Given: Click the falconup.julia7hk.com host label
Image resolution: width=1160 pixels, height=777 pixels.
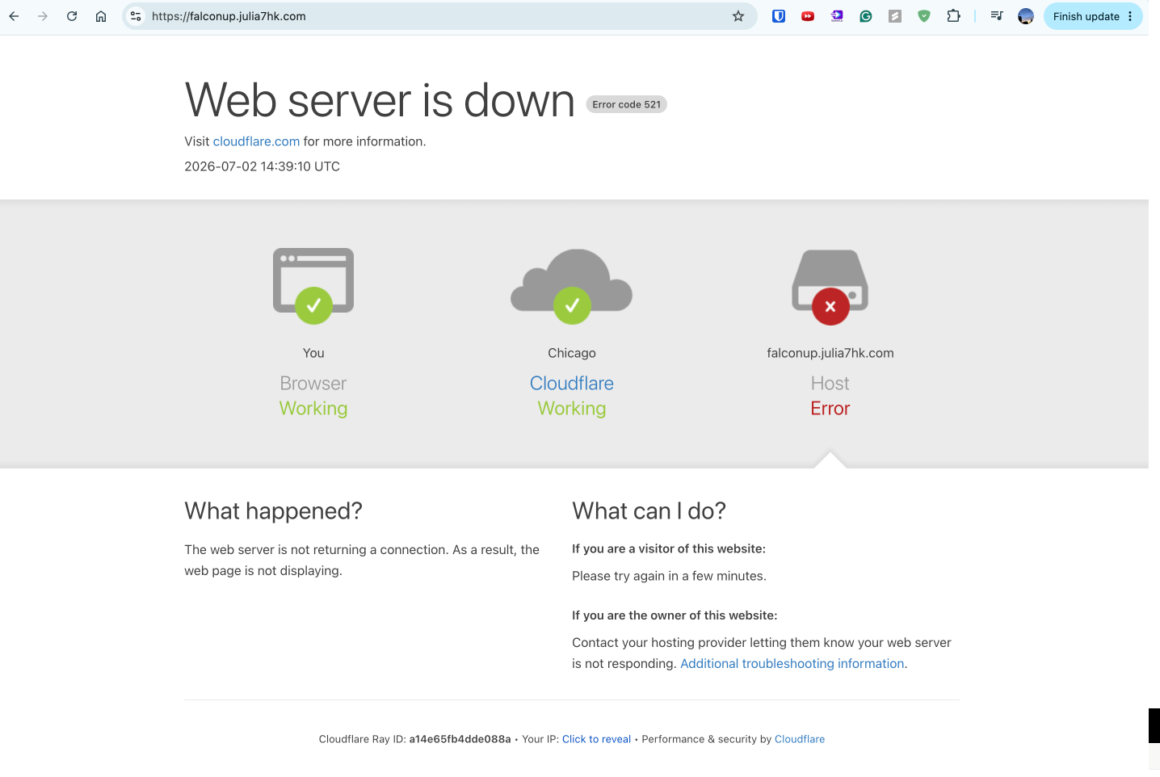Looking at the screenshot, I should (x=830, y=353).
